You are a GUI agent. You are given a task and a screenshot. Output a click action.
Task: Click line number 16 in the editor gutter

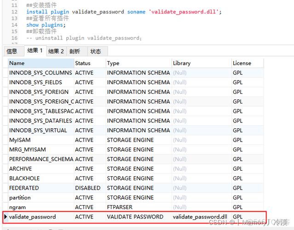14,38
